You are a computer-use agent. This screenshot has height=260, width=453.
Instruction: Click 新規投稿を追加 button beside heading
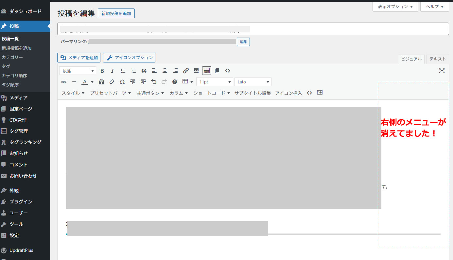116,13
